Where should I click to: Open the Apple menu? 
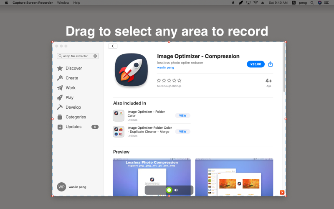pyautogui.click(x=6, y=3)
